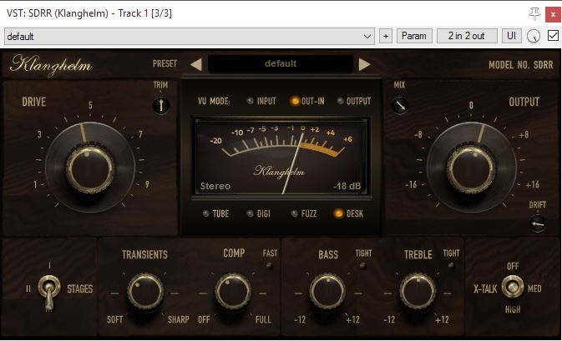The image size is (562, 341).
Task: Click the VU meter display
Action: coord(281,158)
